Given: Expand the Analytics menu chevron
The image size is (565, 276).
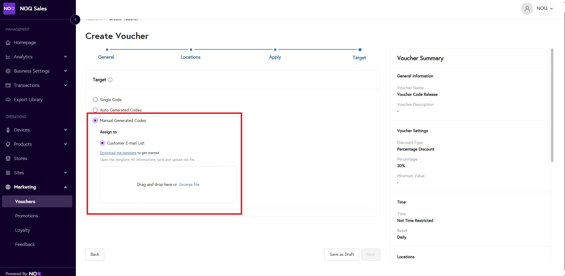Looking at the screenshot, I should click(x=65, y=57).
